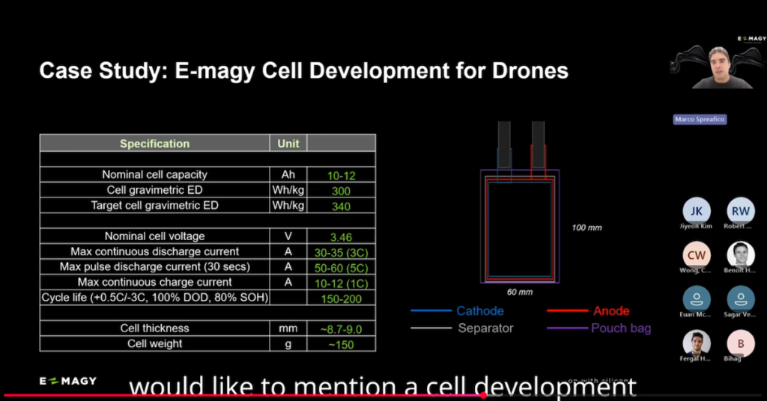
Task: Click Max continuous discharge current label
Action: 154,251
